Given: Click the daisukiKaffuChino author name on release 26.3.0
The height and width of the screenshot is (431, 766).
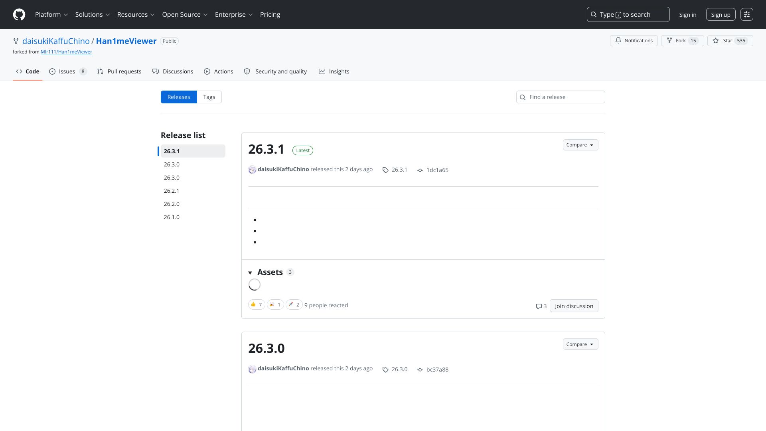Looking at the screenshot, I should coord(283,368).
